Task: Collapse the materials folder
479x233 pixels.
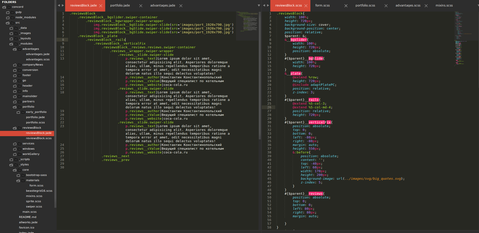Action: pyautogui.click(x=18, y=180)
